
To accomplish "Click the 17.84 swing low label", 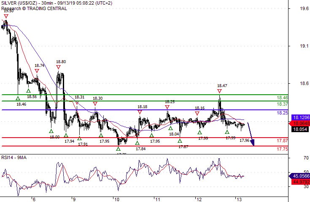I will [140, 149].
